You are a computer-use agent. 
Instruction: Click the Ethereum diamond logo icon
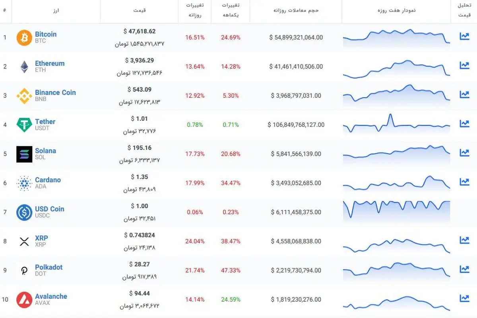coord(24,67)
